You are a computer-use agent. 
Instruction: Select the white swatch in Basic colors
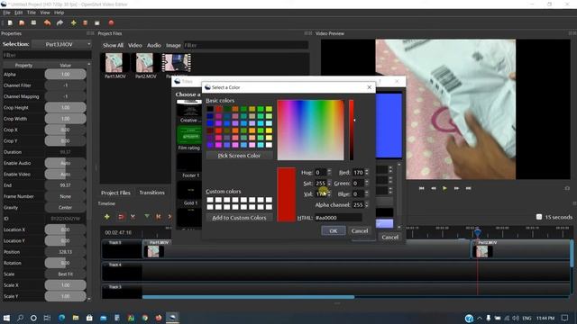pos(269,145)
